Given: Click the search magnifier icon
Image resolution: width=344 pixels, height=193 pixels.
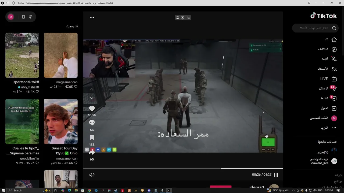Looking at the screenshot, I should pyautogui.click(x=334, y=28).
